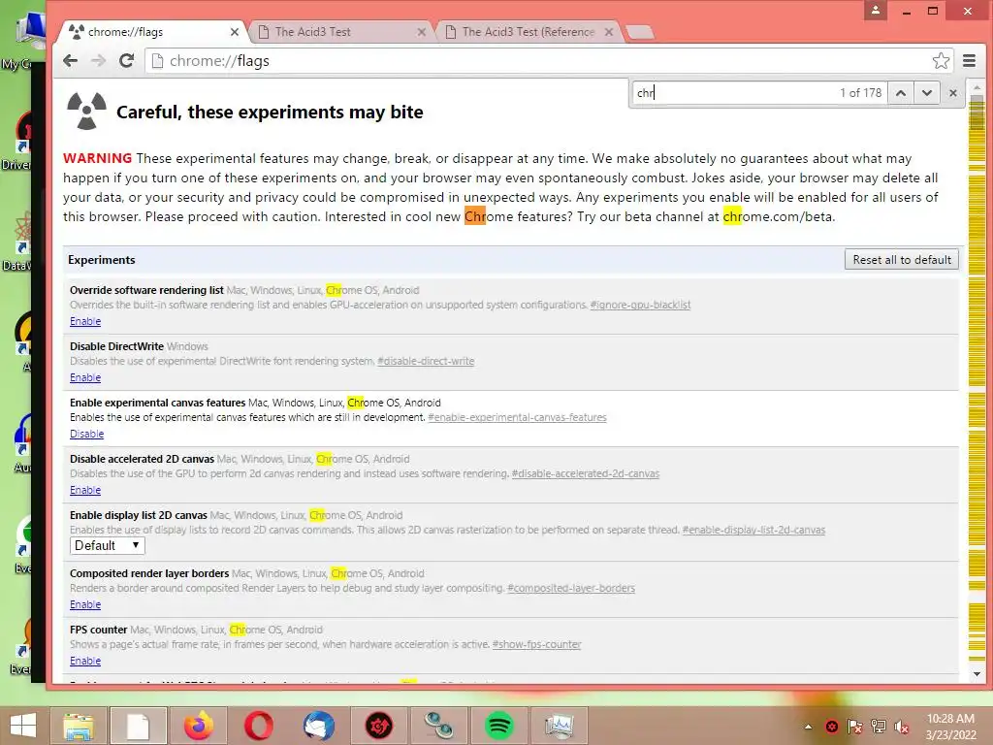
Task: Close the Acid3 Test (Reference tab
Action: pos(609,32)
